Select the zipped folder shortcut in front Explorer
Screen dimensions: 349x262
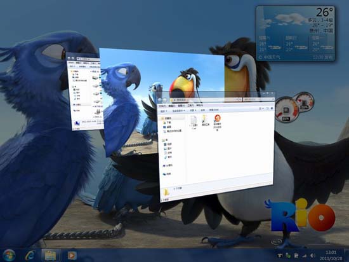click(x=205, y=121)
